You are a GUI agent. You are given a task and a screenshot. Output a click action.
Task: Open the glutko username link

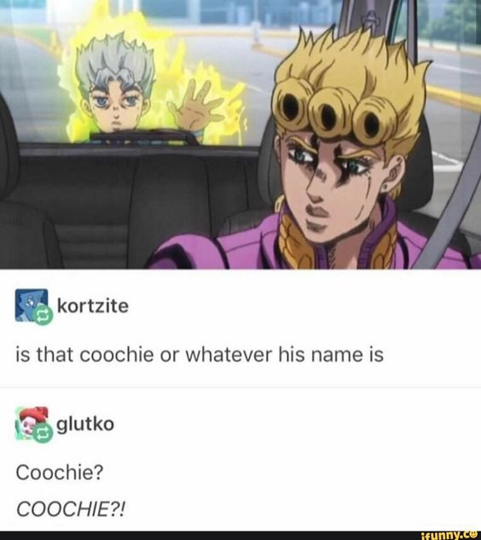(85, 424)
